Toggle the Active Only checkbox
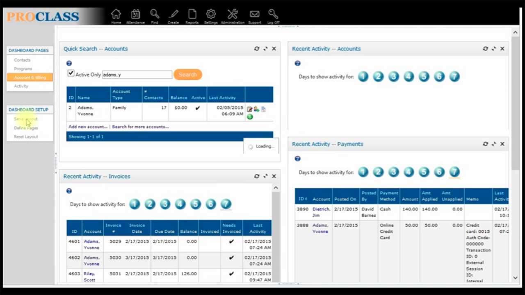Image resolution: width=525 pixels, height=295 pixels. [x=71, y=73]
